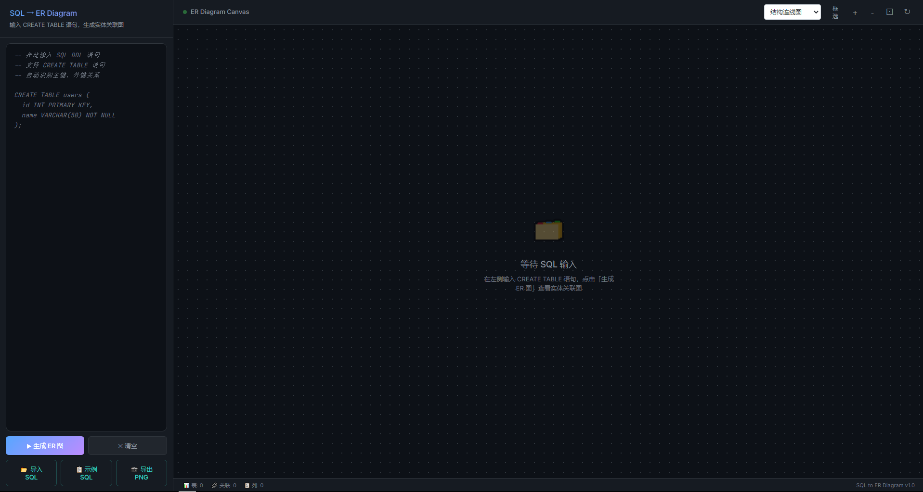Screen dimensions: 923x492
Task: Reset the canvas with the refresh icon
Action: coord(907,12)
